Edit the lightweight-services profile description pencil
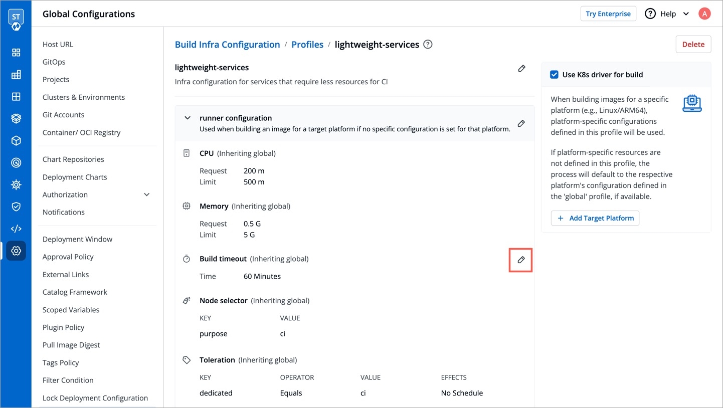This screenshot has height=408, width=723. pyautogui.click(x=521, y=68)
